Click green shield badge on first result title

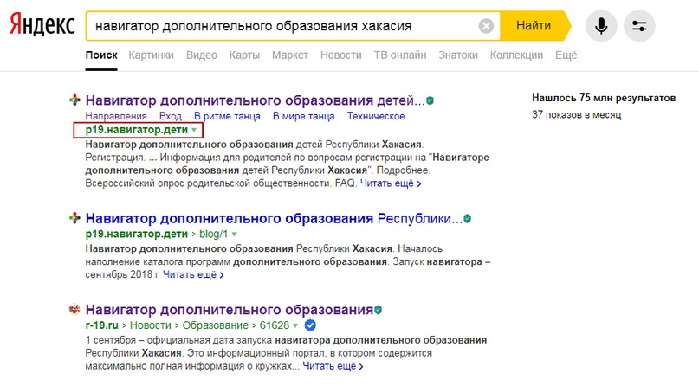pyautogui.click(x=430, y=100)
